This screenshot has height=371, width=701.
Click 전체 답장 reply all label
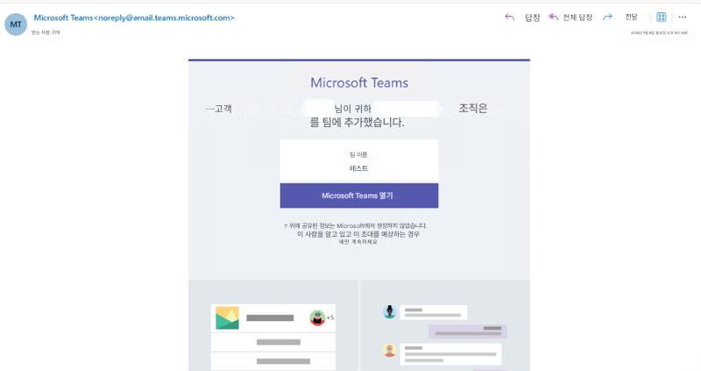coord(577,18)
